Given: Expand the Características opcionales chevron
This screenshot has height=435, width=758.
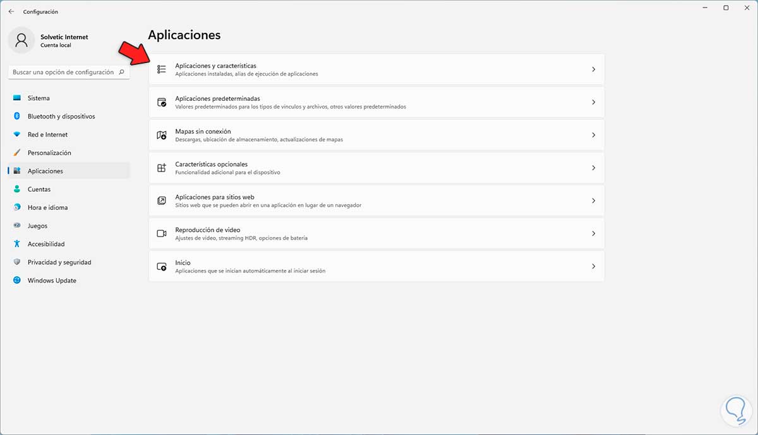Looking at the screenshot, I should 593,168.
